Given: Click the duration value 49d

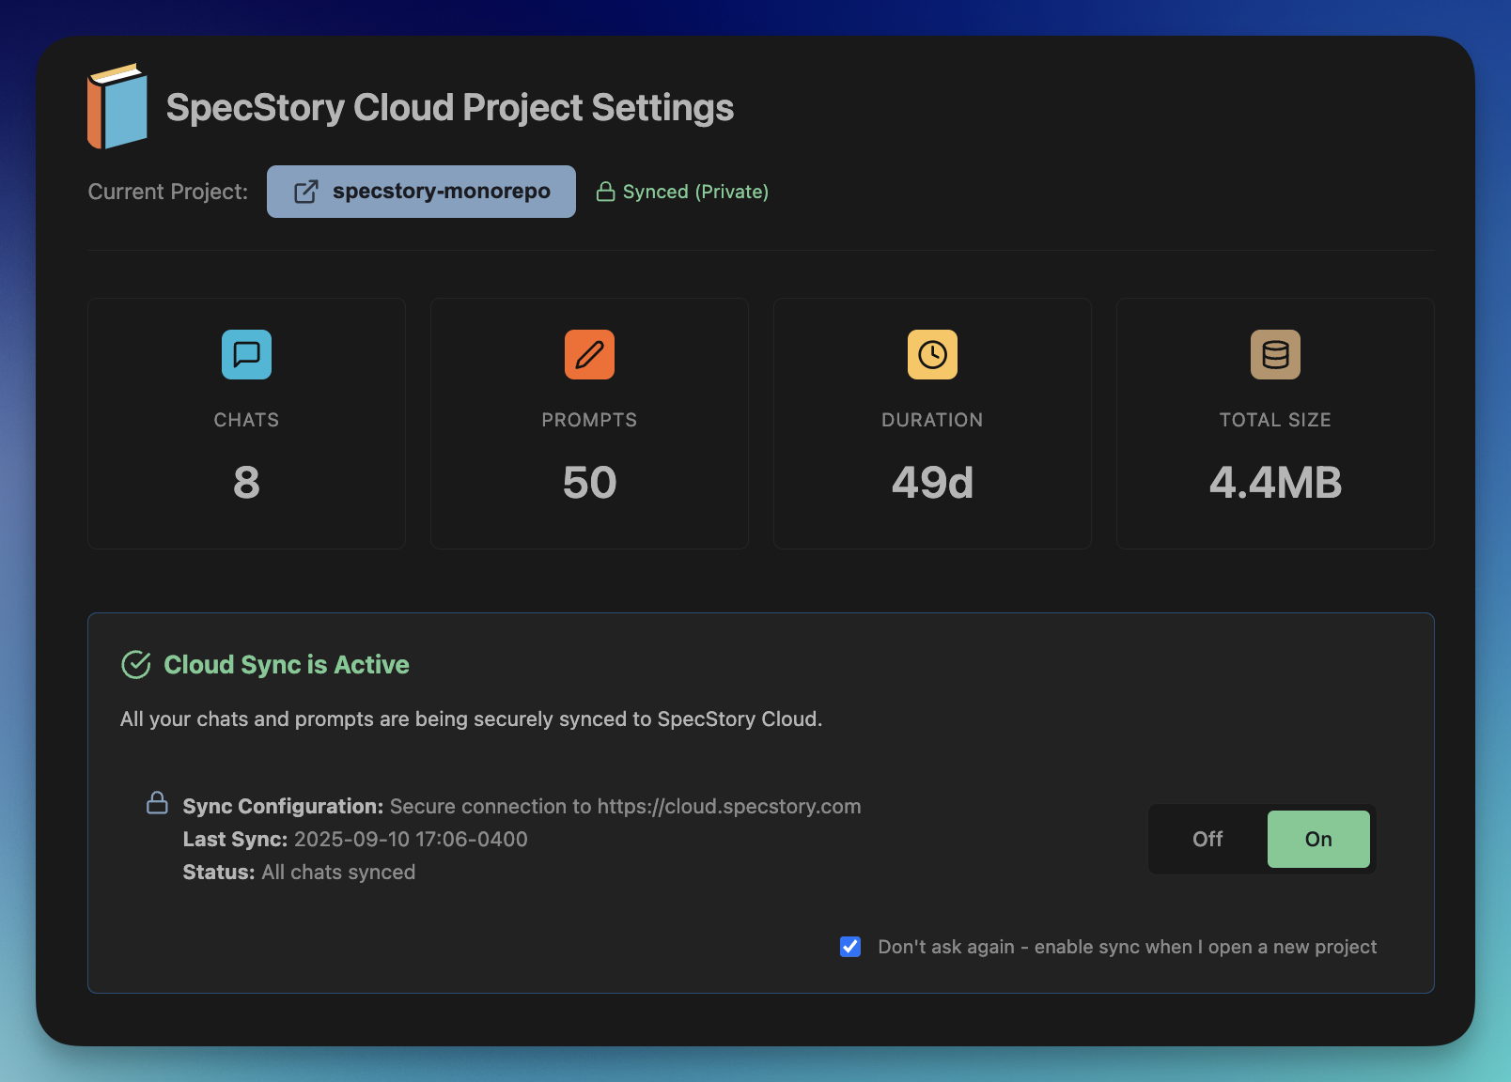Looking at the screenshot, I should click(932, 483).
